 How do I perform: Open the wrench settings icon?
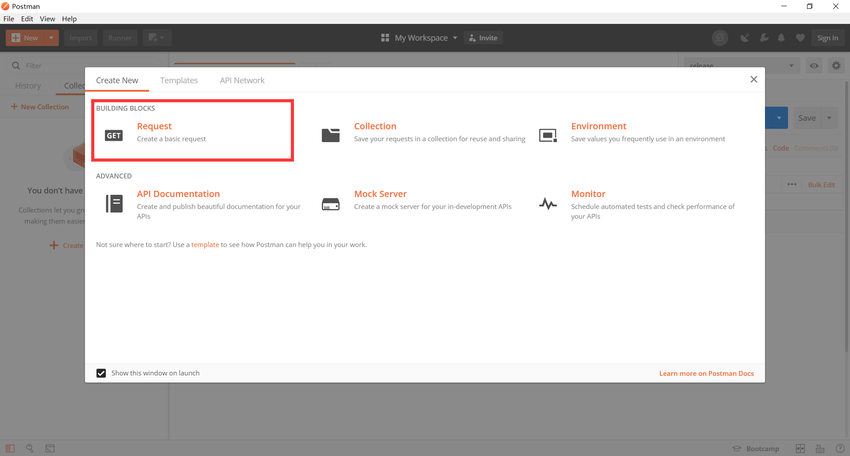point(764,38)
